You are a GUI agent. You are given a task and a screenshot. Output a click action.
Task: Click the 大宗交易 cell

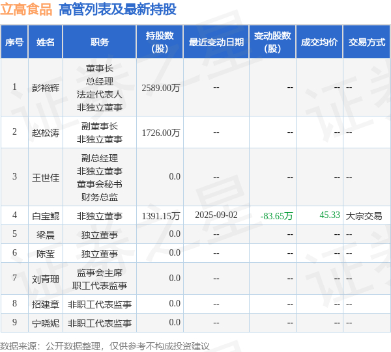(x=364, y=216)
